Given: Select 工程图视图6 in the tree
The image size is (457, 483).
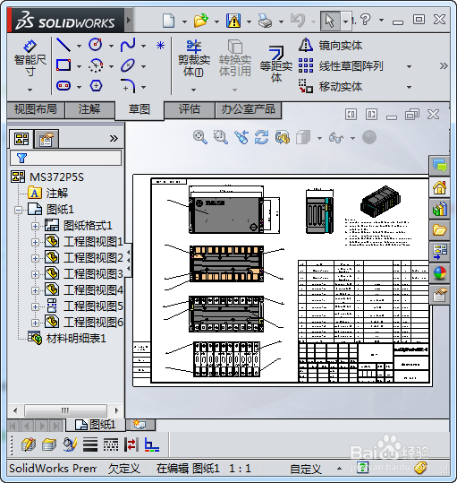Looking at the screenshot, I should (93, 323).
